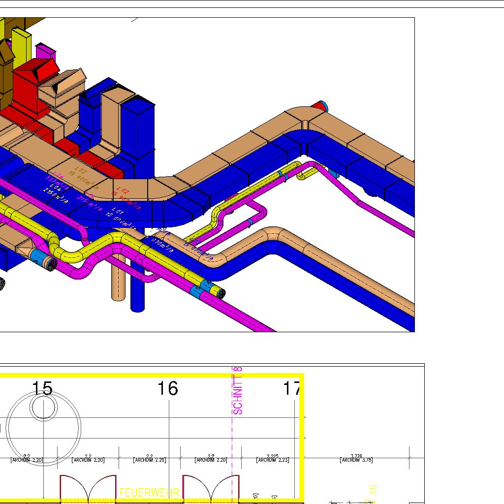Select the grid axis number 17
504x504 pixels.
point(291,388)
